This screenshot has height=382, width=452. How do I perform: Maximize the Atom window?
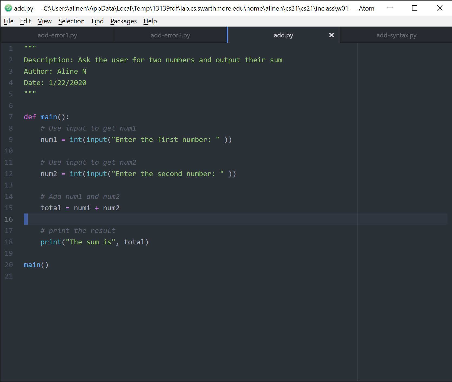[415, 8]
